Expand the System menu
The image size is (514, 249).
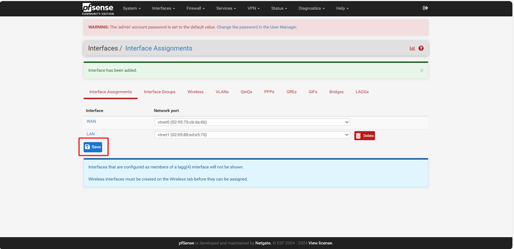pos(131,8)
